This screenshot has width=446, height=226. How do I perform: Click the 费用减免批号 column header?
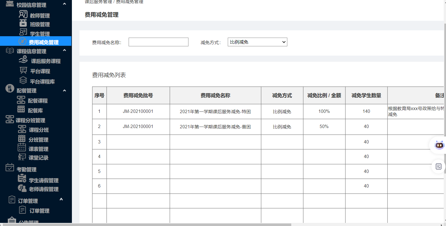pyautogui.click(x=138, y=95)
